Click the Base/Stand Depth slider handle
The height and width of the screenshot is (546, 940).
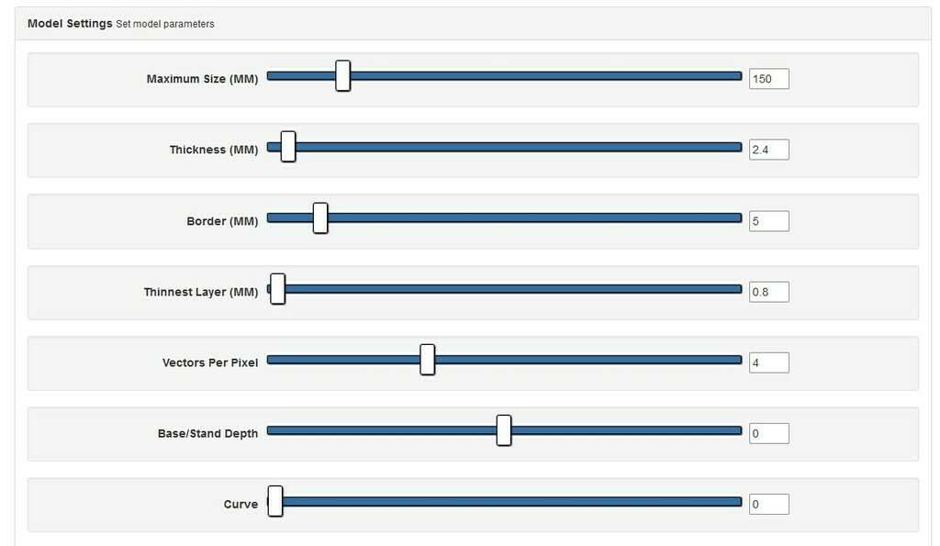click(503, 429)
